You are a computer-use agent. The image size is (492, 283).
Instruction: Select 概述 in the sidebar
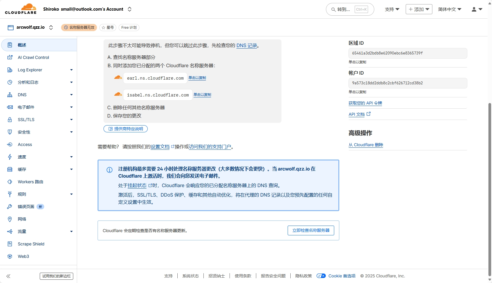point(22,45)
